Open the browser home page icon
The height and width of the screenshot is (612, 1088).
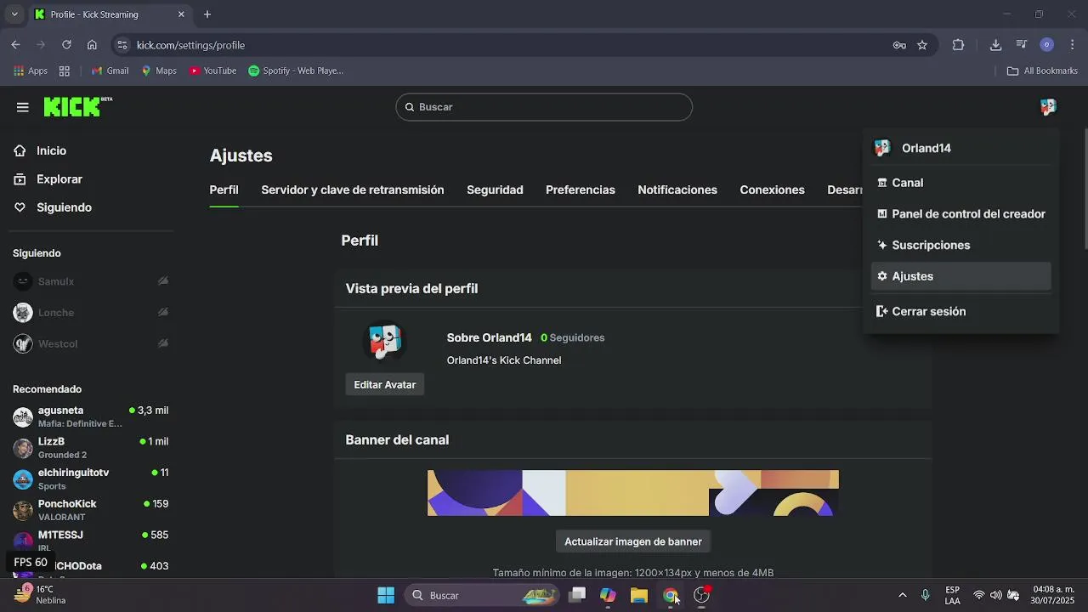[x=92, y=45]
